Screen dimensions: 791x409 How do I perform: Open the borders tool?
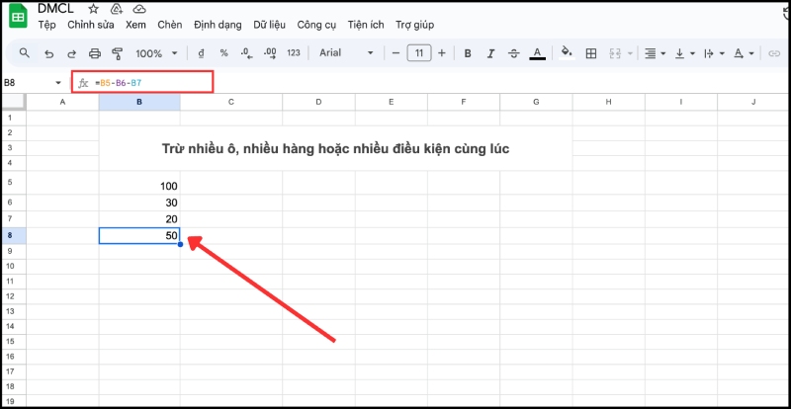[590, 53]
